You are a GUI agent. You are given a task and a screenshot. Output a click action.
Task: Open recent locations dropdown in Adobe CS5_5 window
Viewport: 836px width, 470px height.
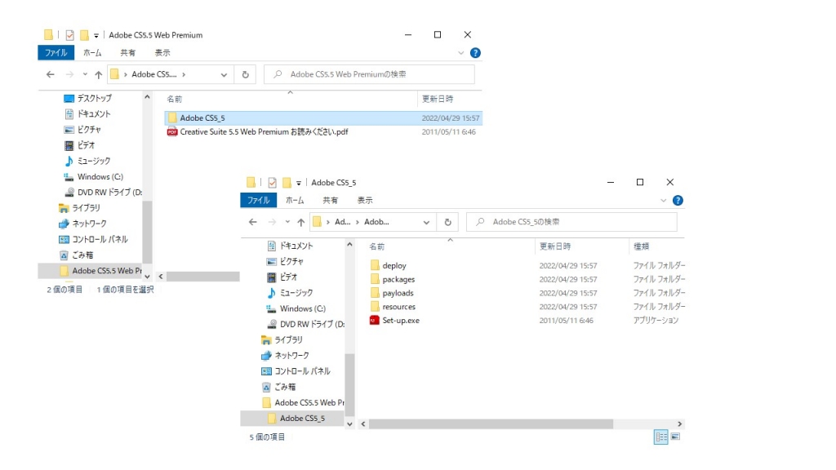pos(287,222)
